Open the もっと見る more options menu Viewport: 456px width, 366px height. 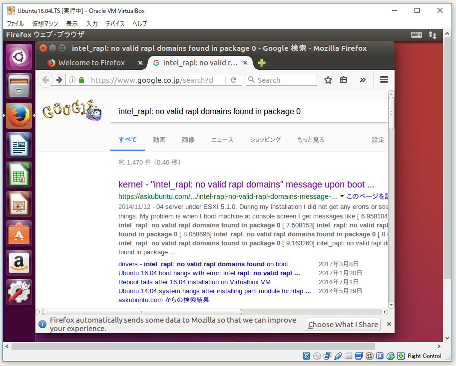[311, 140]
